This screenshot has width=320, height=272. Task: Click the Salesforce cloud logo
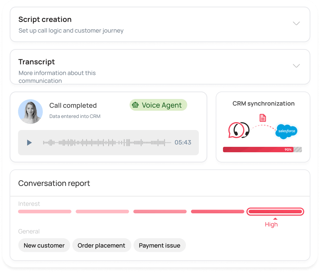point(286,131)
